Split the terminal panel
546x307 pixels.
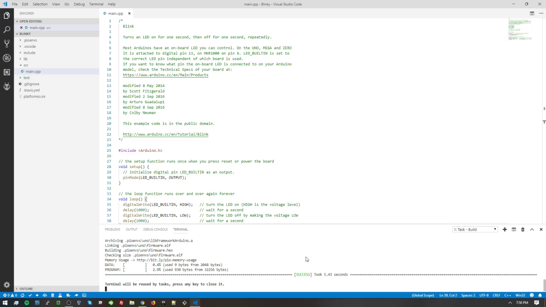pyautogui.click(x=514, y=229)
